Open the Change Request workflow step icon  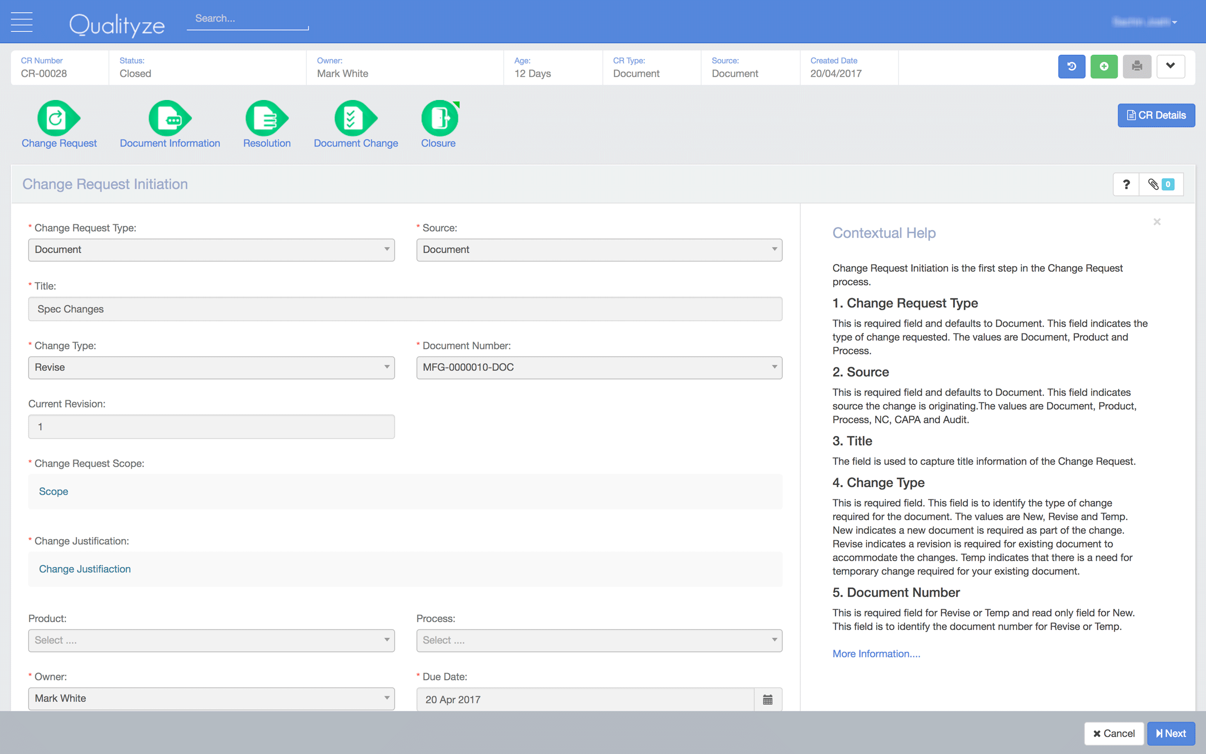click(x=58, y=119)
